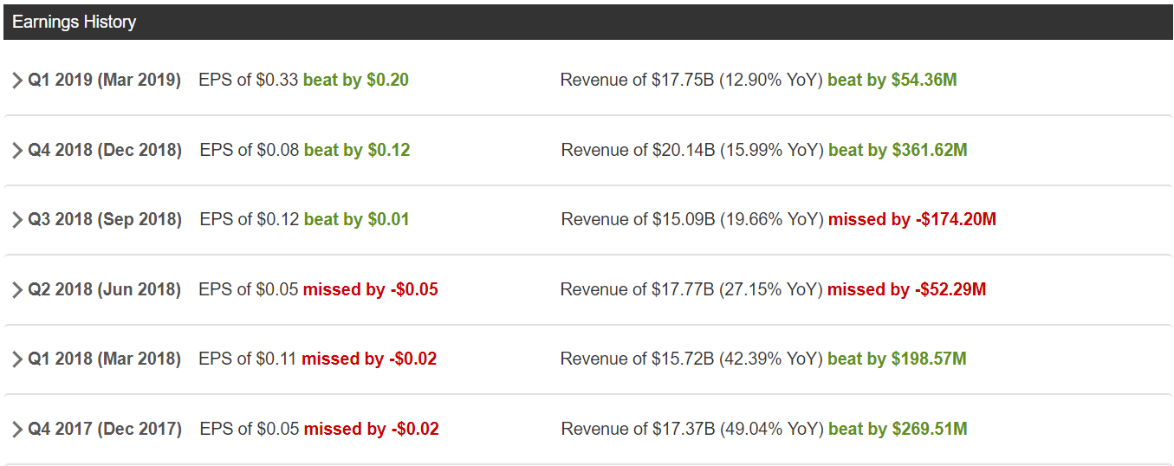Select the Q1 2018 (Mar 2018) label
Viewport: 1174px width, 466px height.
pyautogui.click(x=104, y=359)
